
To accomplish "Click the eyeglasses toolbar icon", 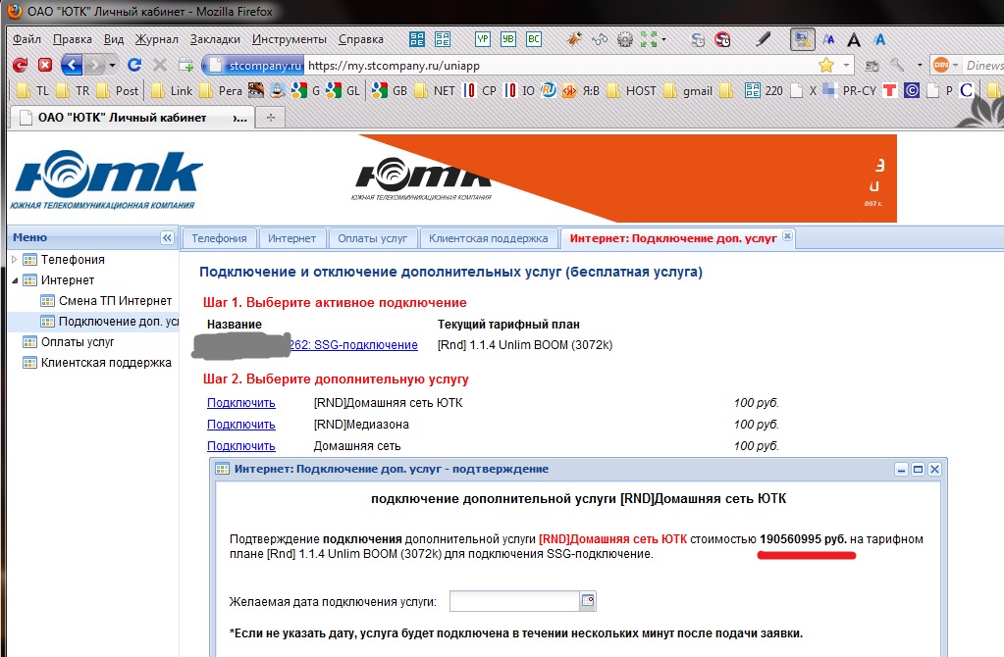I will click(x=600, y=39).
